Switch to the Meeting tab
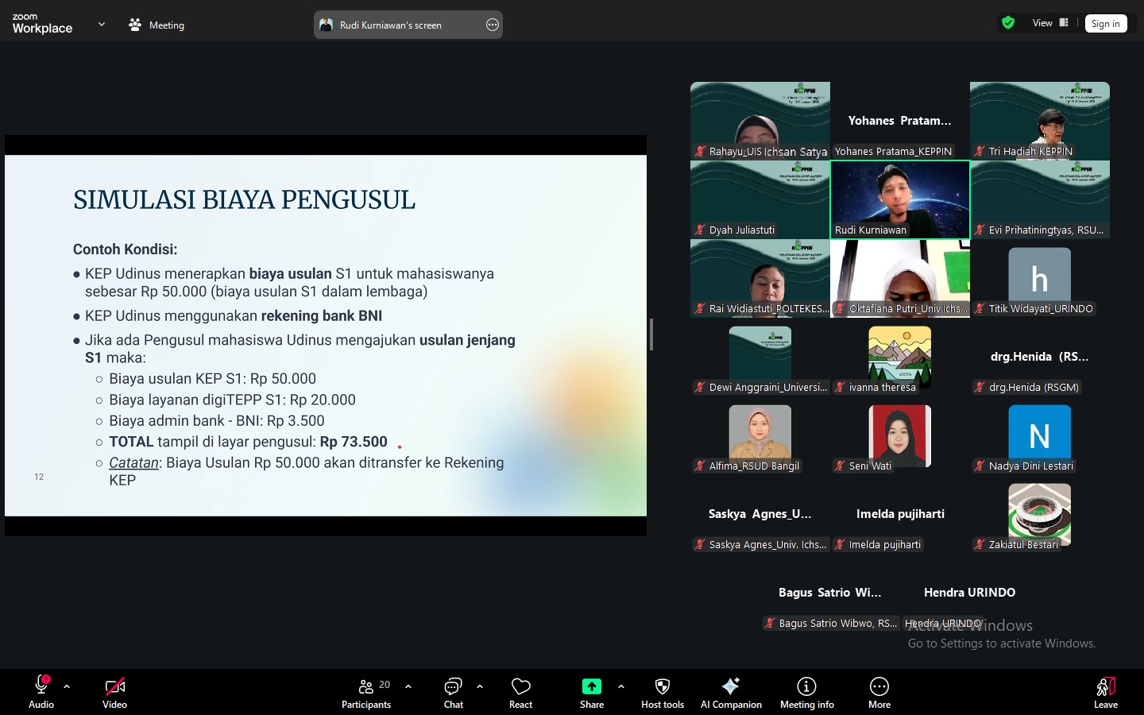The height and width of the screenshot is (715, 1144). click(157, 25)
